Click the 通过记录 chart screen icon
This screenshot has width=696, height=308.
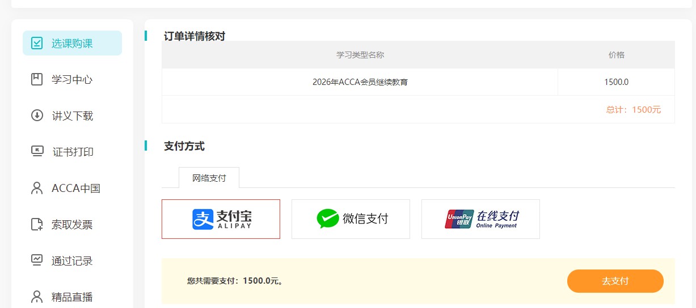coord(37,260)
